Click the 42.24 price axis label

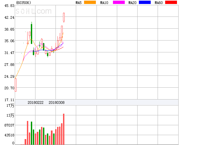pyautogui.click(x=10, y=17)
